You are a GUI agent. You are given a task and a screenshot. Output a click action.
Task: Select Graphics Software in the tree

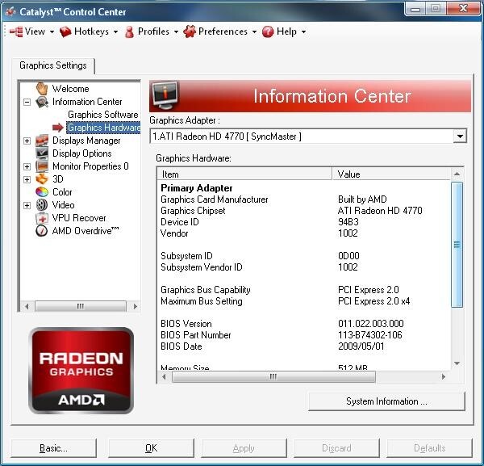(x=103, y=115)
